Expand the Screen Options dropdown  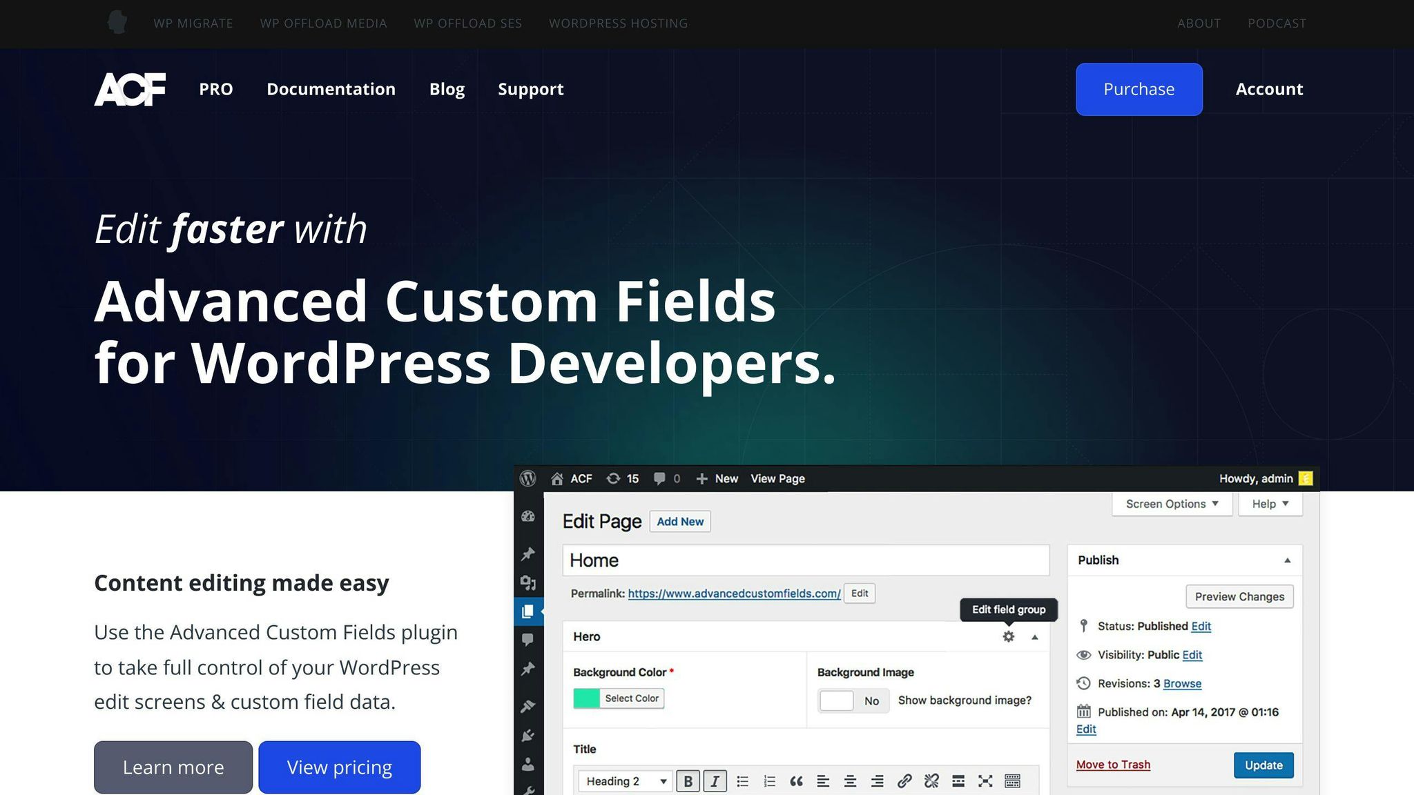1172,504
